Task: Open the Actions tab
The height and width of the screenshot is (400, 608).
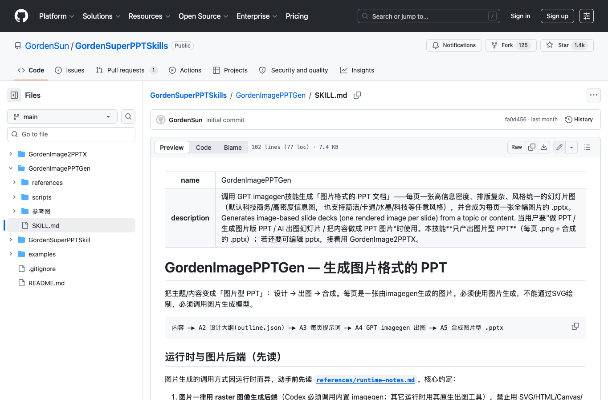Action: [185, 70]
